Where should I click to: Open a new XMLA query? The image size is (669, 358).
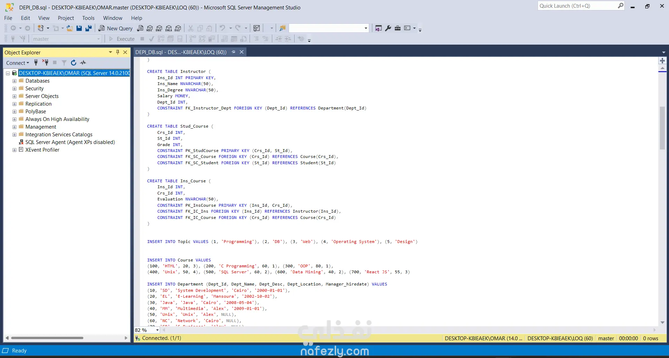pyautogui.click(x=168, y=28)
